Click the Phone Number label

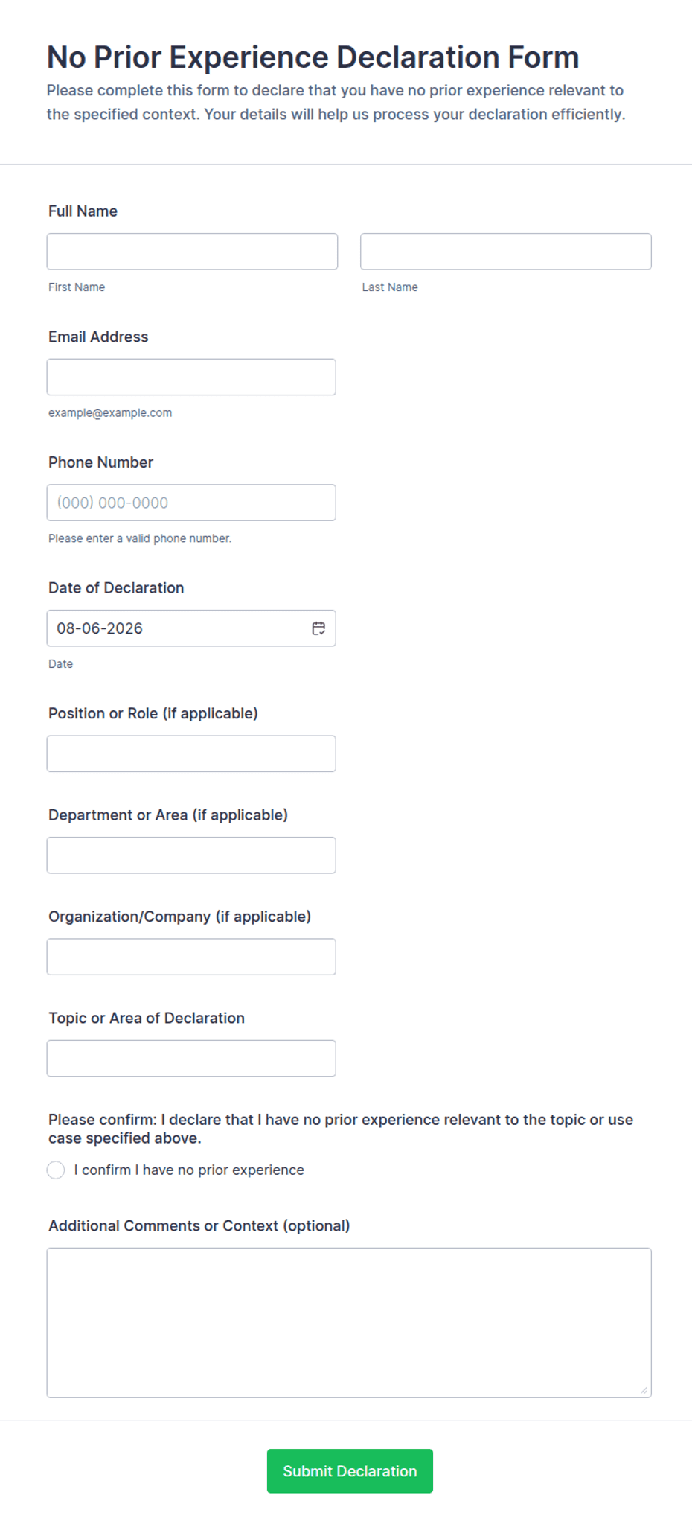pyautogui.click(x=100, y=462)
